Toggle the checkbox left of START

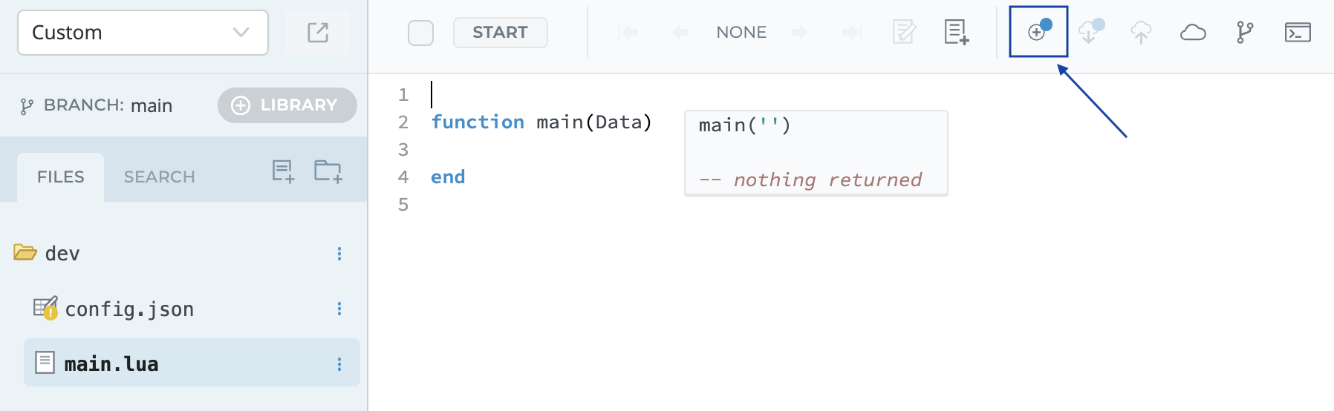click(420, 33)
